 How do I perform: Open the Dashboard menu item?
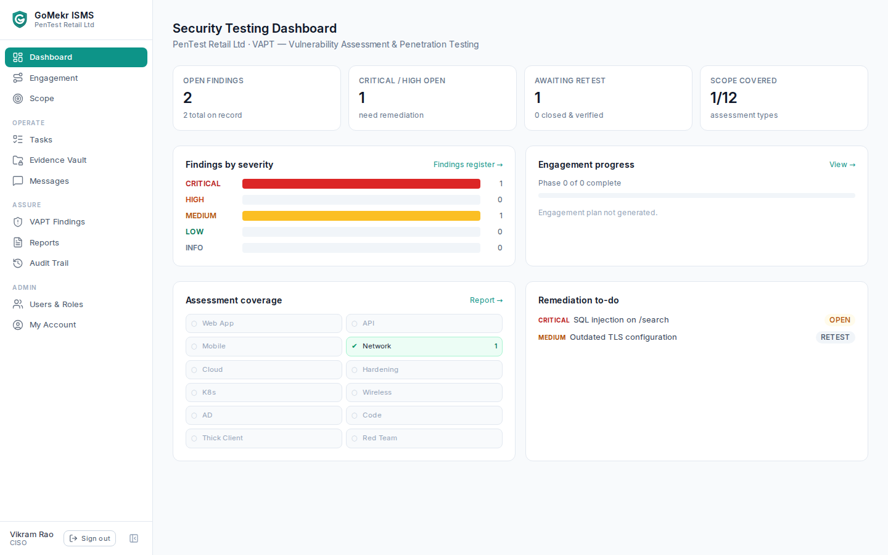pos(76,57)
